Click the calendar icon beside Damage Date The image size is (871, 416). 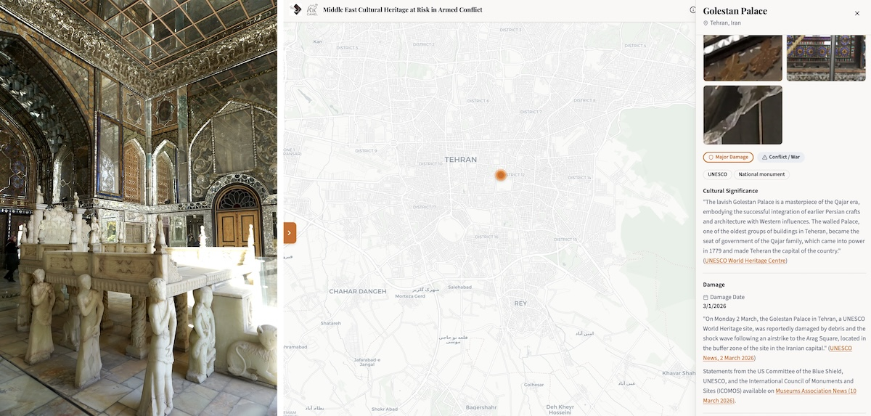click(x=706, y=298)
